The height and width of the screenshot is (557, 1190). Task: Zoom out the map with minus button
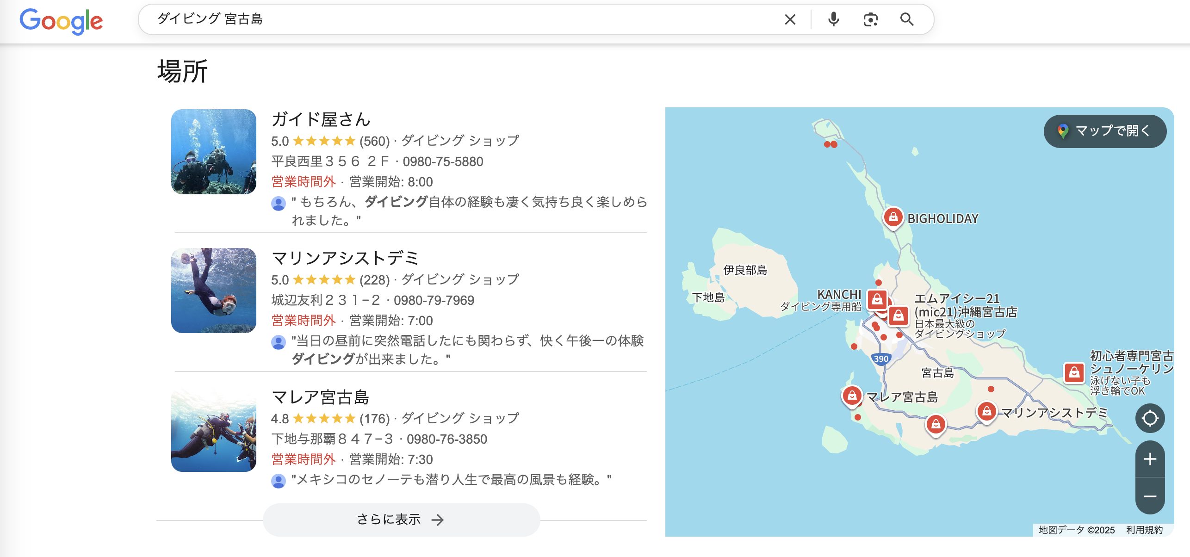coord(1150,496)
